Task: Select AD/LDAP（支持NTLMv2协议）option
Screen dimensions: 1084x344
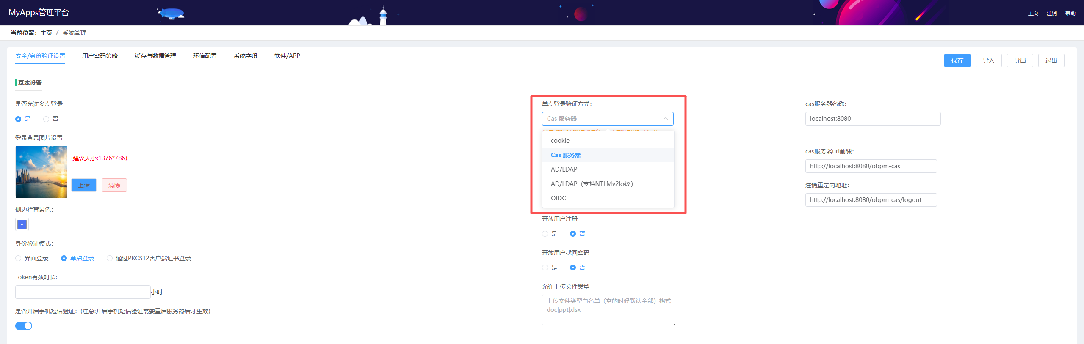Action: [x=608, y=184]
